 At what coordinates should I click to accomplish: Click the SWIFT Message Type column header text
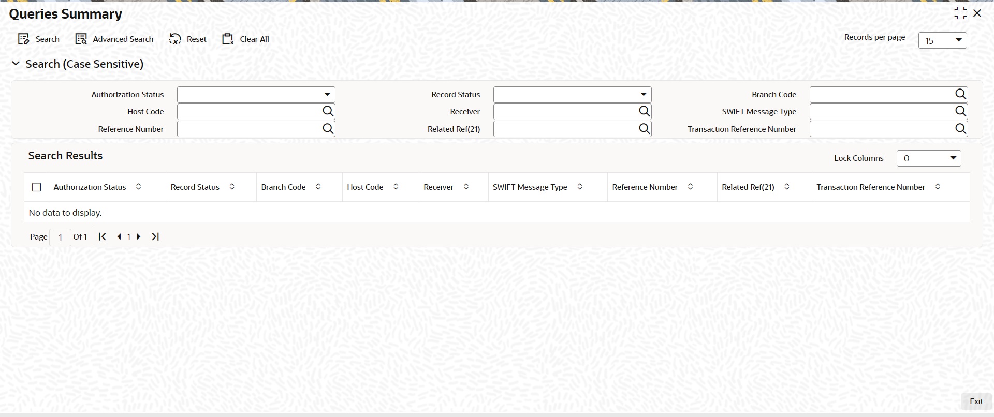point(530,187)
